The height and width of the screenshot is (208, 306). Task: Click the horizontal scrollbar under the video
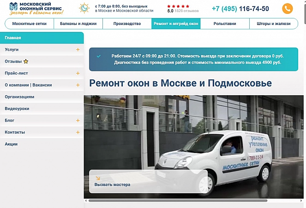(178, 201)
